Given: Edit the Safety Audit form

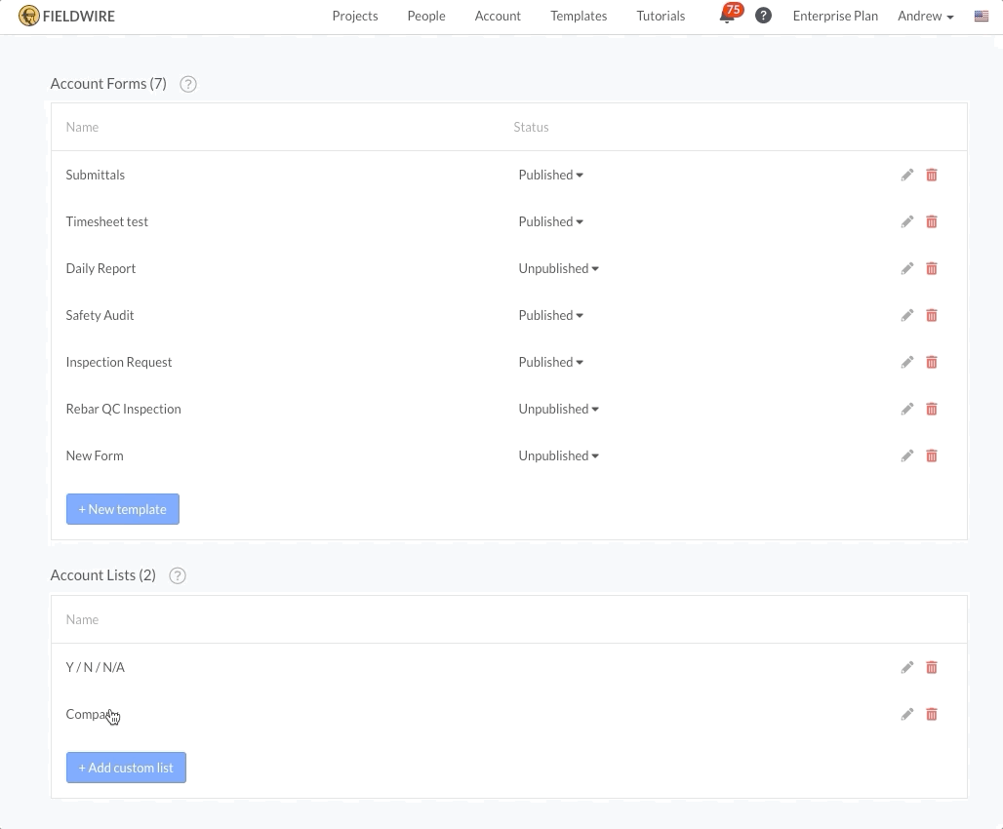Looking at the screenshot, I should [x=906, y=315].
